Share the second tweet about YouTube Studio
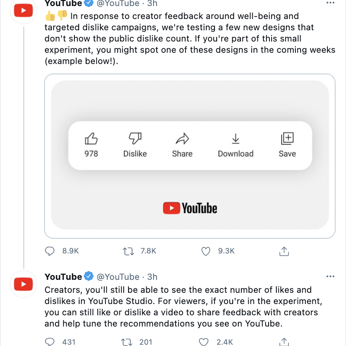The image size is (346, 346). click(284, 342)
